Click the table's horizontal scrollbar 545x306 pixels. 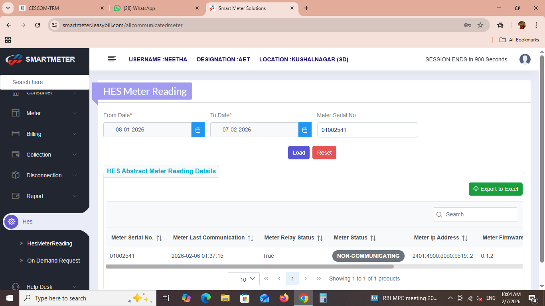pos(250,267)
